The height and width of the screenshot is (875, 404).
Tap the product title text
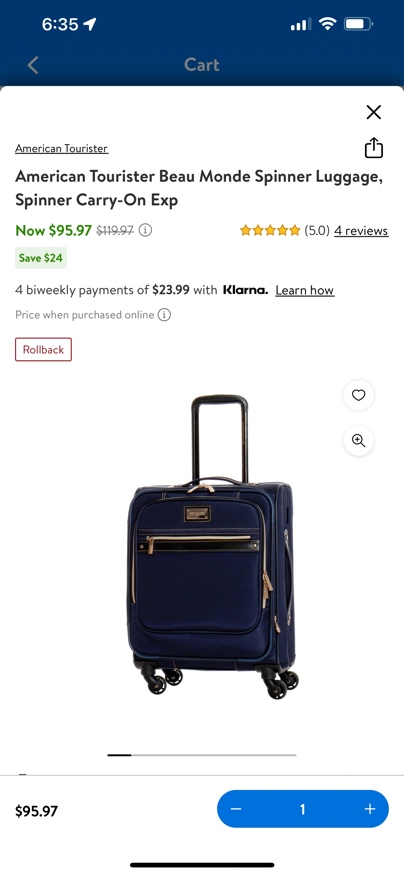199,188
